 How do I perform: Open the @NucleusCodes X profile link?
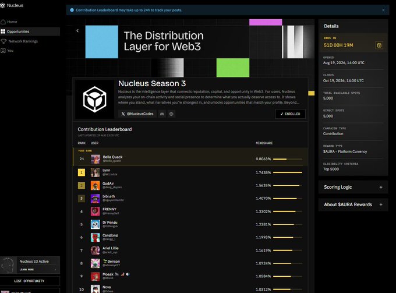click(137, 114)
